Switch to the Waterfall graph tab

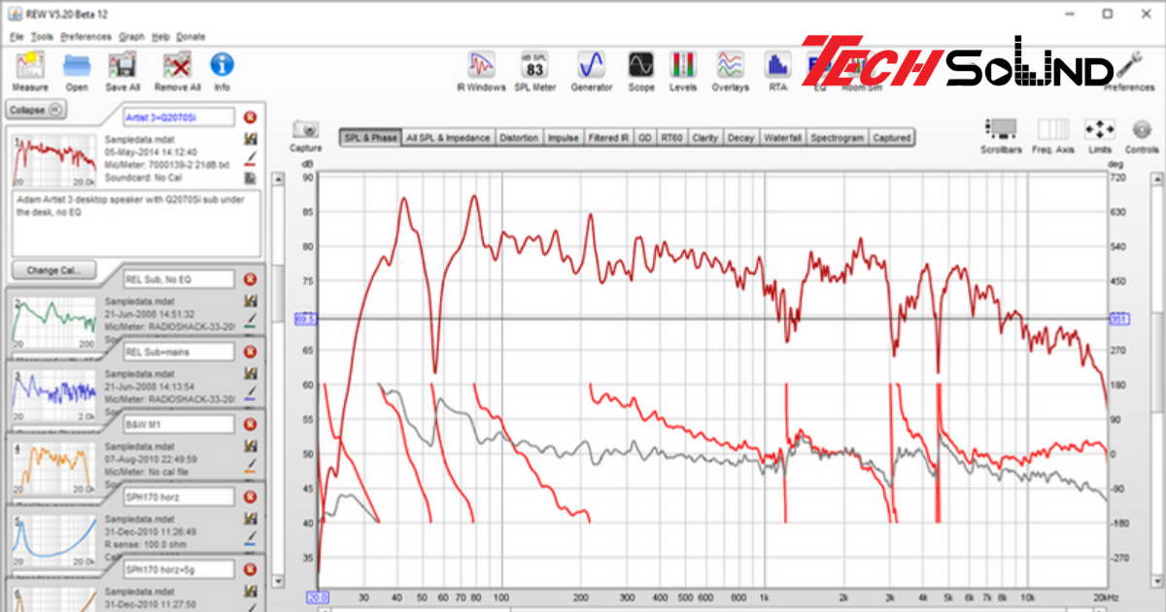coord(782,138)
